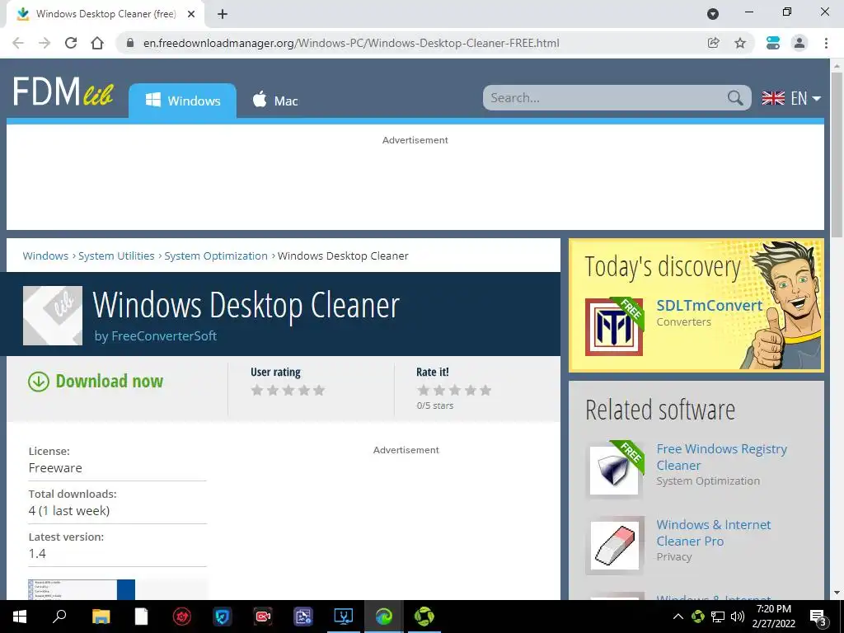Image resolution: width=844 pixels, height=633 pixels.
Task: Open the monitor icon app in the taskbar
Action: click(344, 617)
